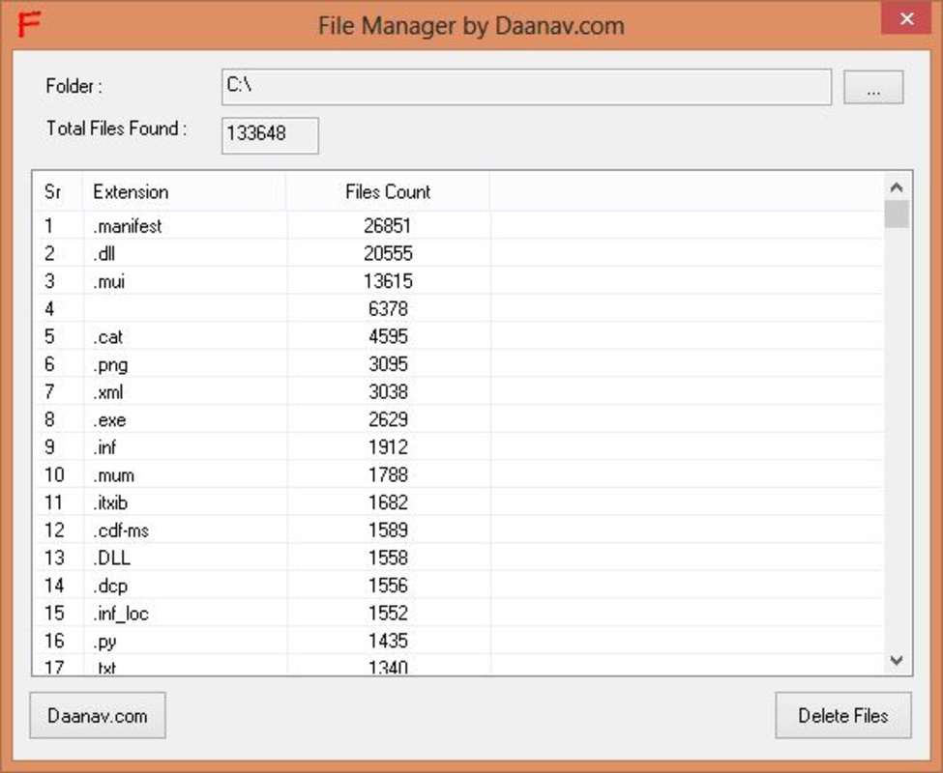Click the scroll up arrow of the list
This screenshot has width=943, height=773.
pyautogui.click(x=896, y=187)
